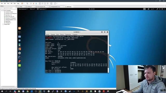Launch Faraday red F icon in dock
The image size is (166, 93).
click(19, 61)
